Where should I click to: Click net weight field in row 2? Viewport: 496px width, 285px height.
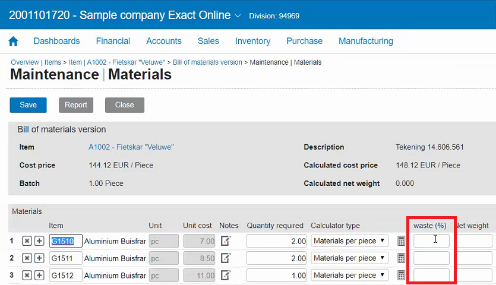(474, 258)
